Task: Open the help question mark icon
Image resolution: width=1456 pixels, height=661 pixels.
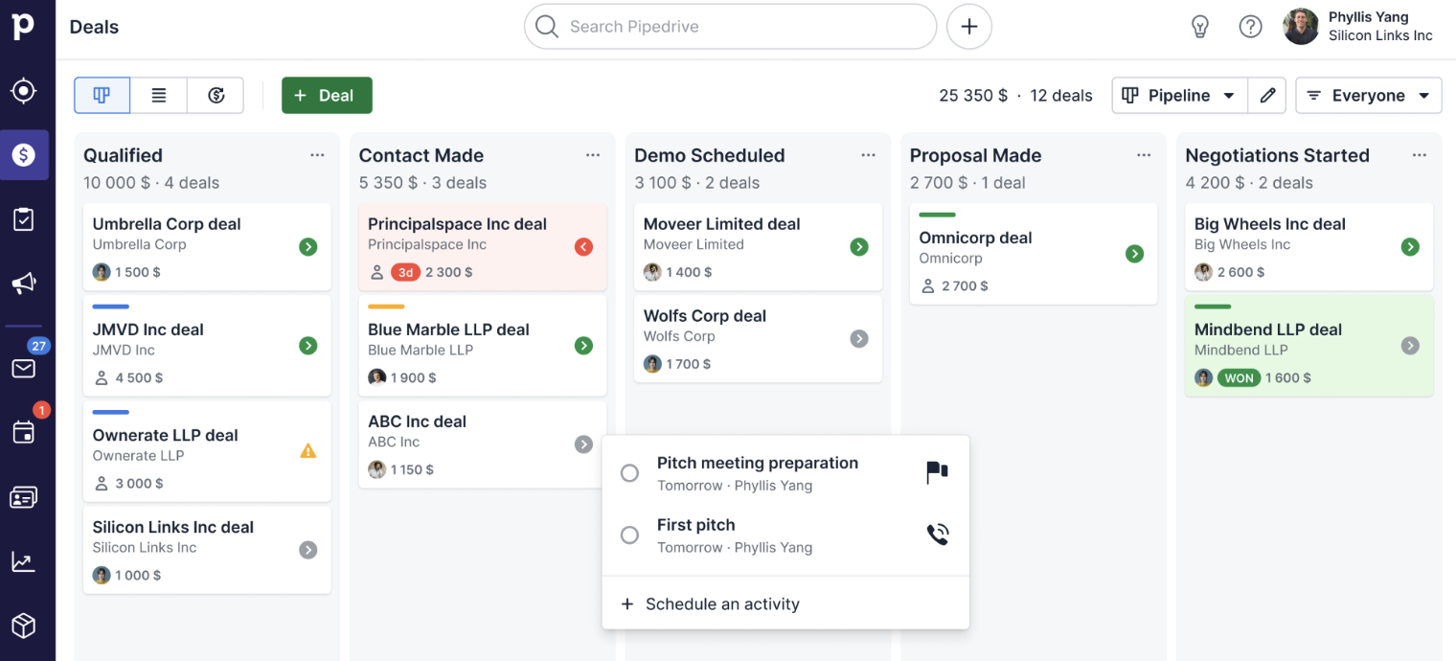Action: (1251, 27)
